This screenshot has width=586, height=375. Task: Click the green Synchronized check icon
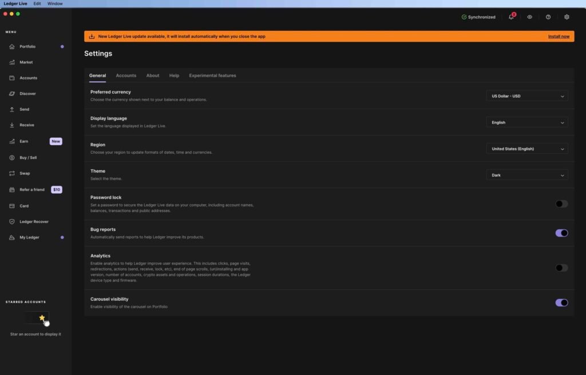click(464, 17)
